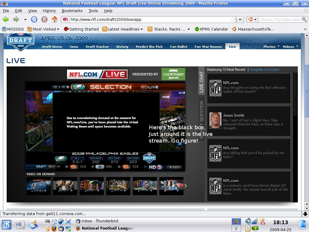Open the Photos link in draft nav
Screen dimensions: 309x232
click(271, 47)
